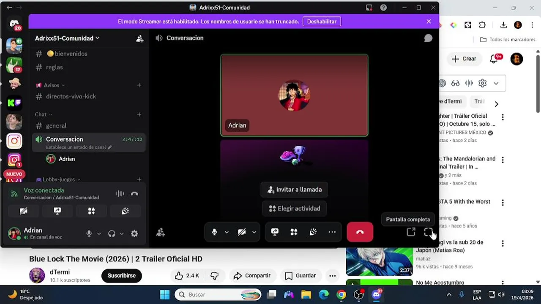Mute microphone in call control bar
541x304 pixels.
tap(214, 232)
